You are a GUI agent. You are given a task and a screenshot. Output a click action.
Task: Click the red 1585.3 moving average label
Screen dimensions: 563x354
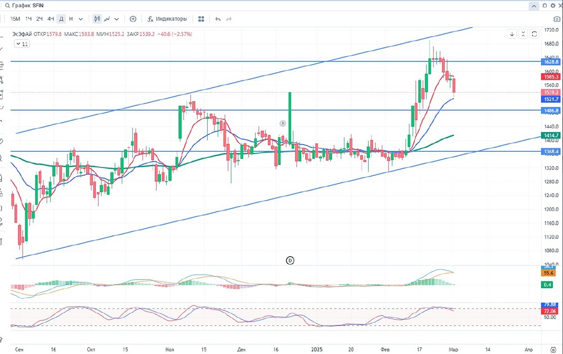tap(551, 76)
